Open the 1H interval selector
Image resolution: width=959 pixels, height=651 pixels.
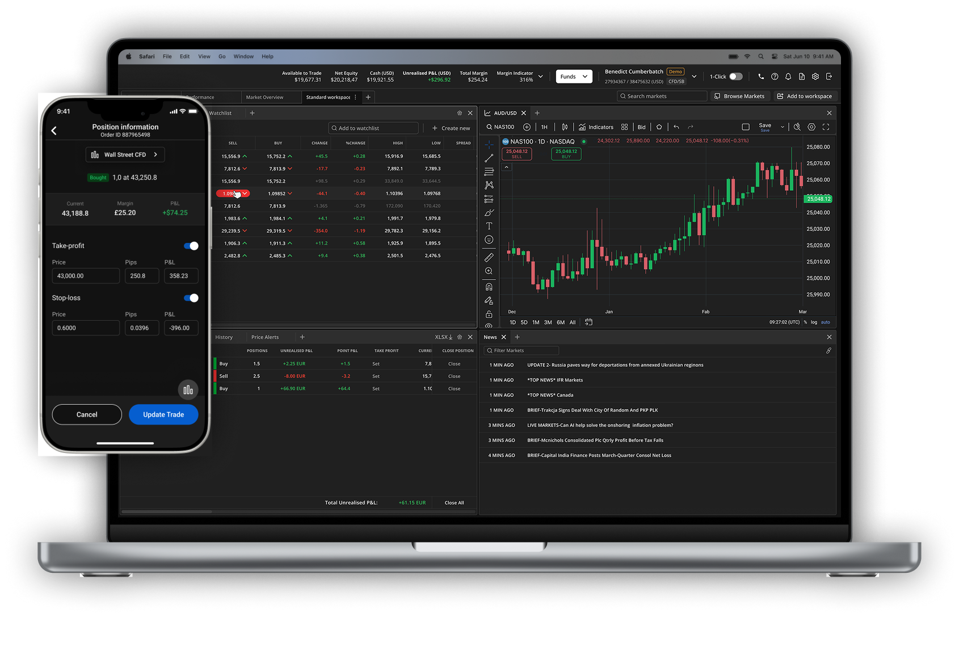544,127
